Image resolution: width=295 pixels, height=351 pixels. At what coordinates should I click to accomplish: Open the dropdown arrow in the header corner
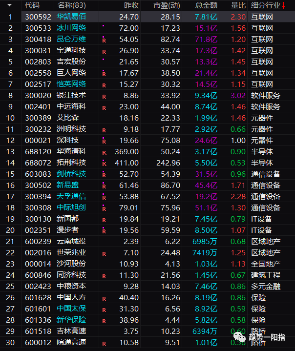(x=9, y=5)
